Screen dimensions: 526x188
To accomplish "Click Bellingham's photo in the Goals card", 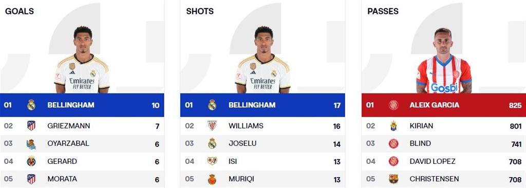I will click(x=82, y=60).
